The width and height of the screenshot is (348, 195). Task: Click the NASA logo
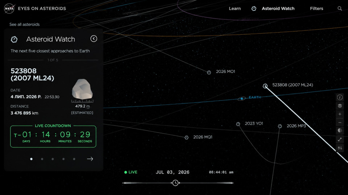tap(9, 9)
